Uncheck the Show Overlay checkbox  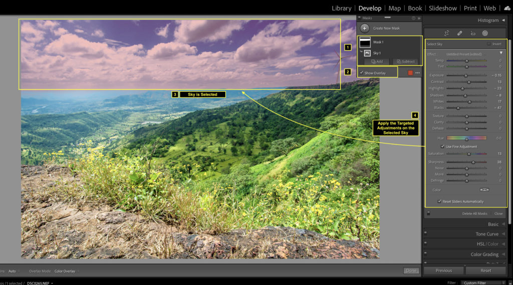[x=362, y=73]
